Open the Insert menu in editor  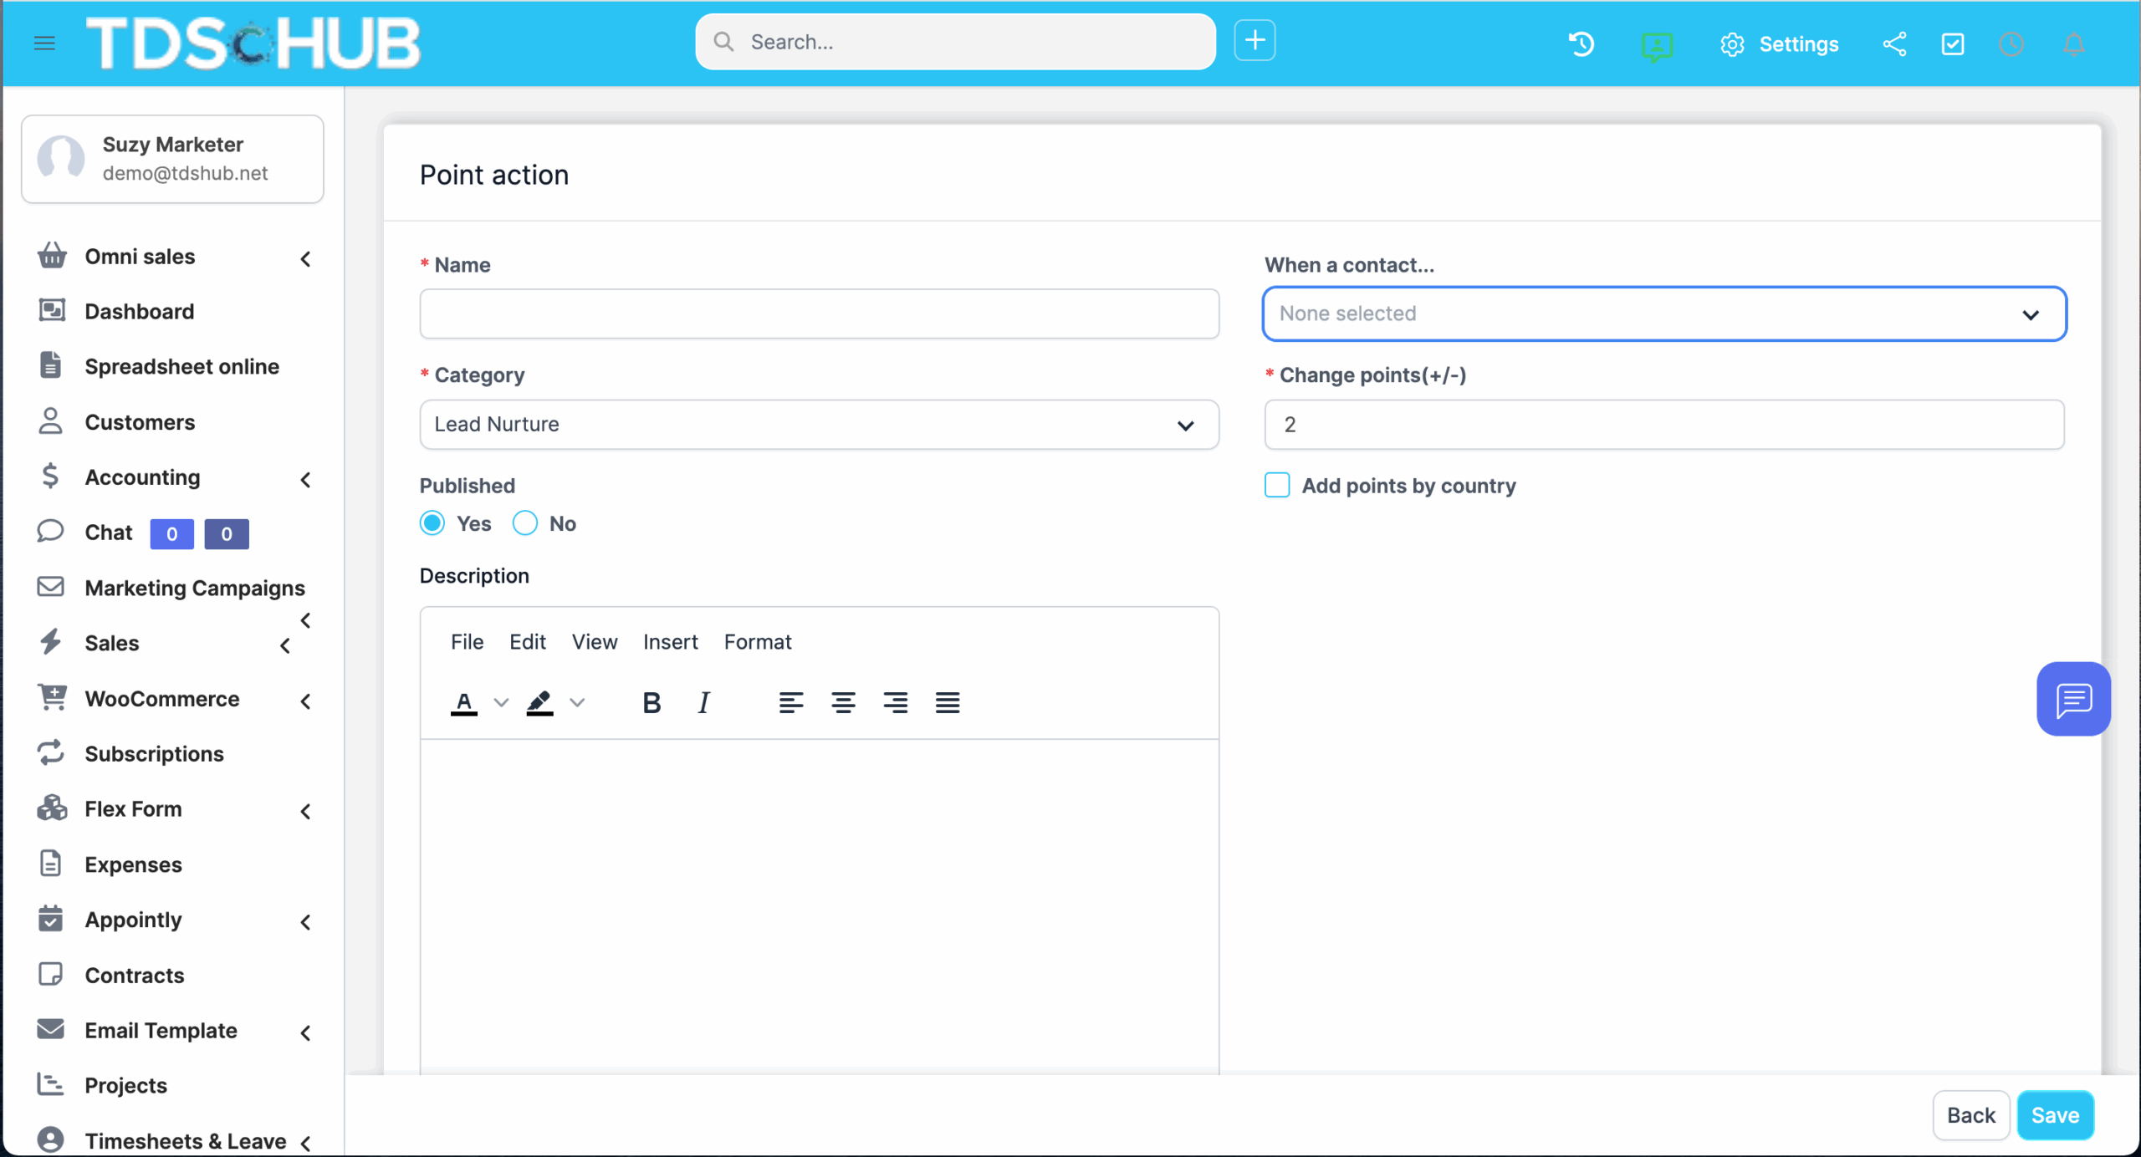click(670, 642)
